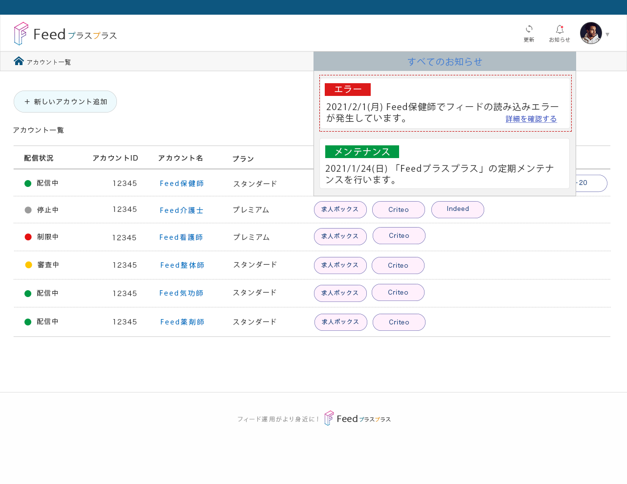
Task: Open the Feed介護士 account link
Action: 181,210
